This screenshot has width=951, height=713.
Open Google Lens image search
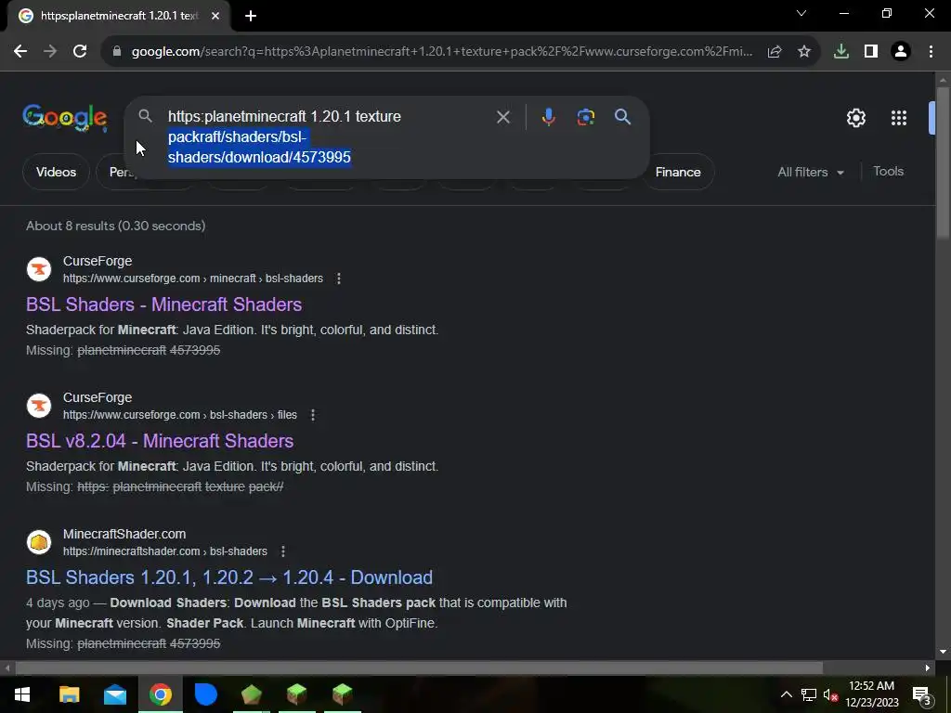click(x=585, y=117)
